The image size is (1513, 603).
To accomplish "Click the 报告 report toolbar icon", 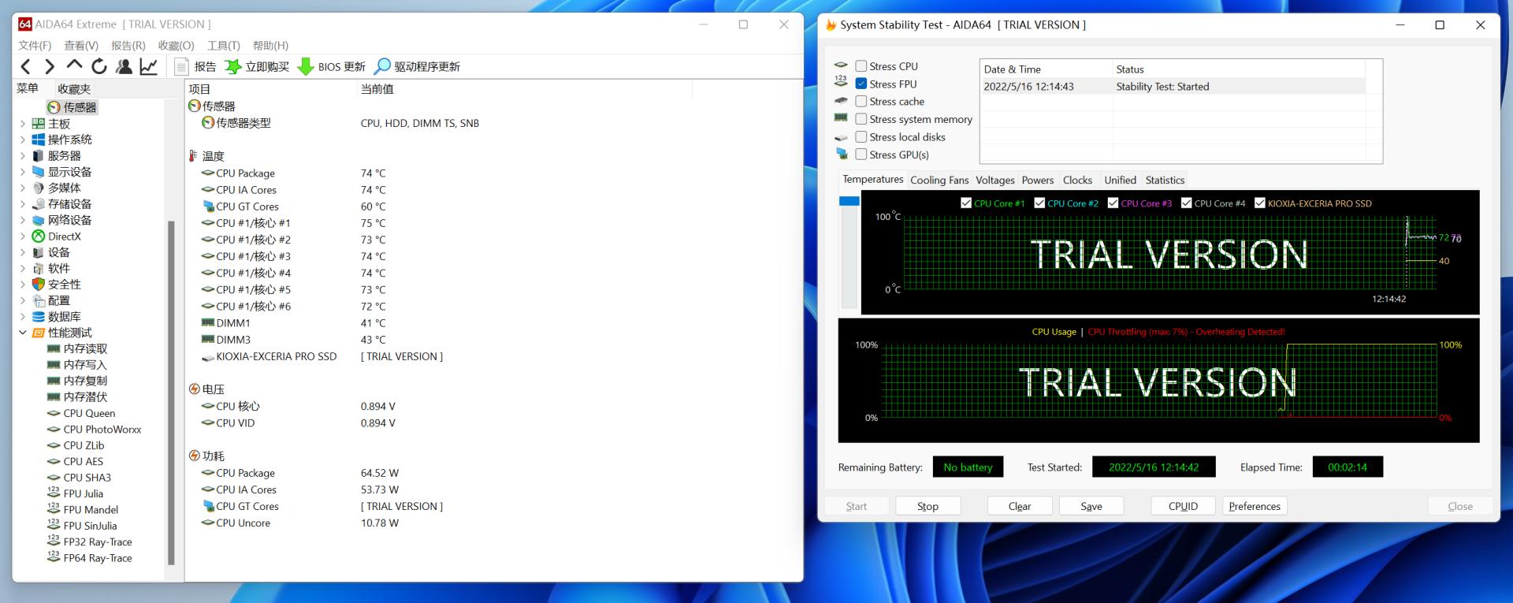I will 182,67.
